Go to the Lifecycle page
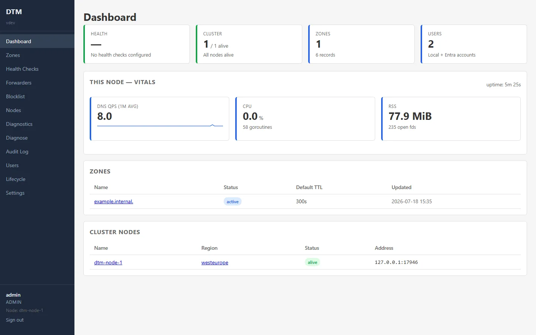Image resolution: width=536 pixels, height=335 pixels. [37, 179]
